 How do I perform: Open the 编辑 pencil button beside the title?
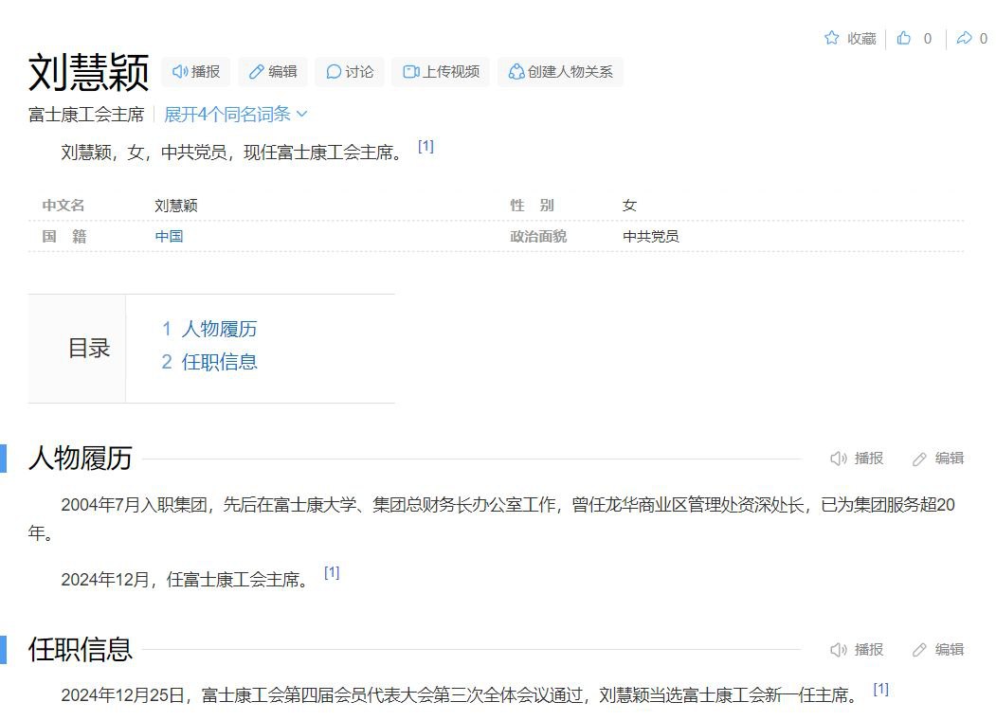click(273, 72)
